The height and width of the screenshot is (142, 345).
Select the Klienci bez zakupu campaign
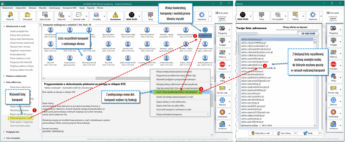pos(205,33)
